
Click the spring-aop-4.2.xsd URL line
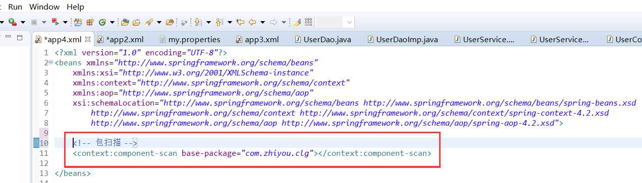[x=327, y=123]
